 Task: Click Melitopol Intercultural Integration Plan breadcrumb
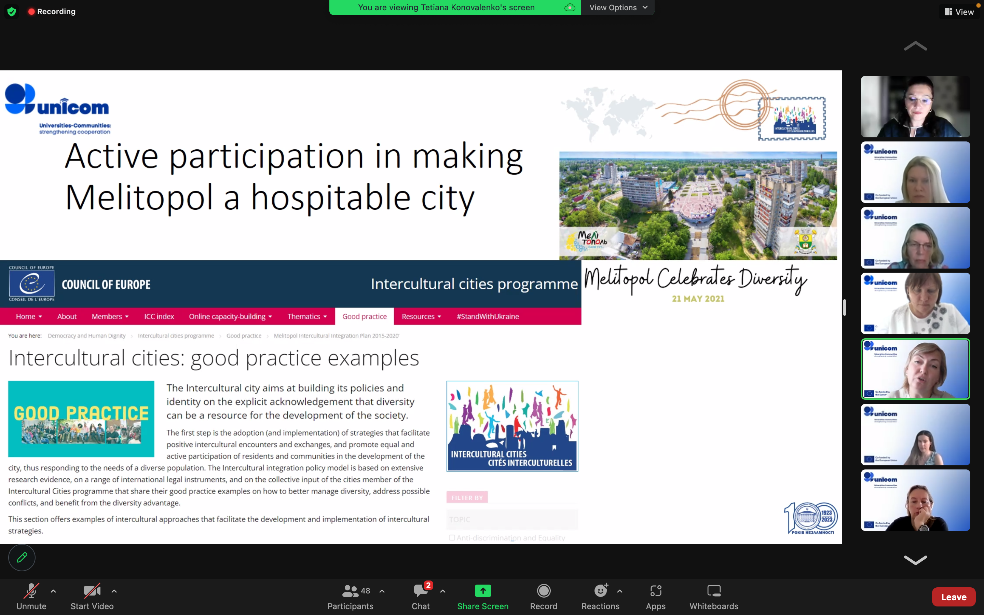[336, 336]
